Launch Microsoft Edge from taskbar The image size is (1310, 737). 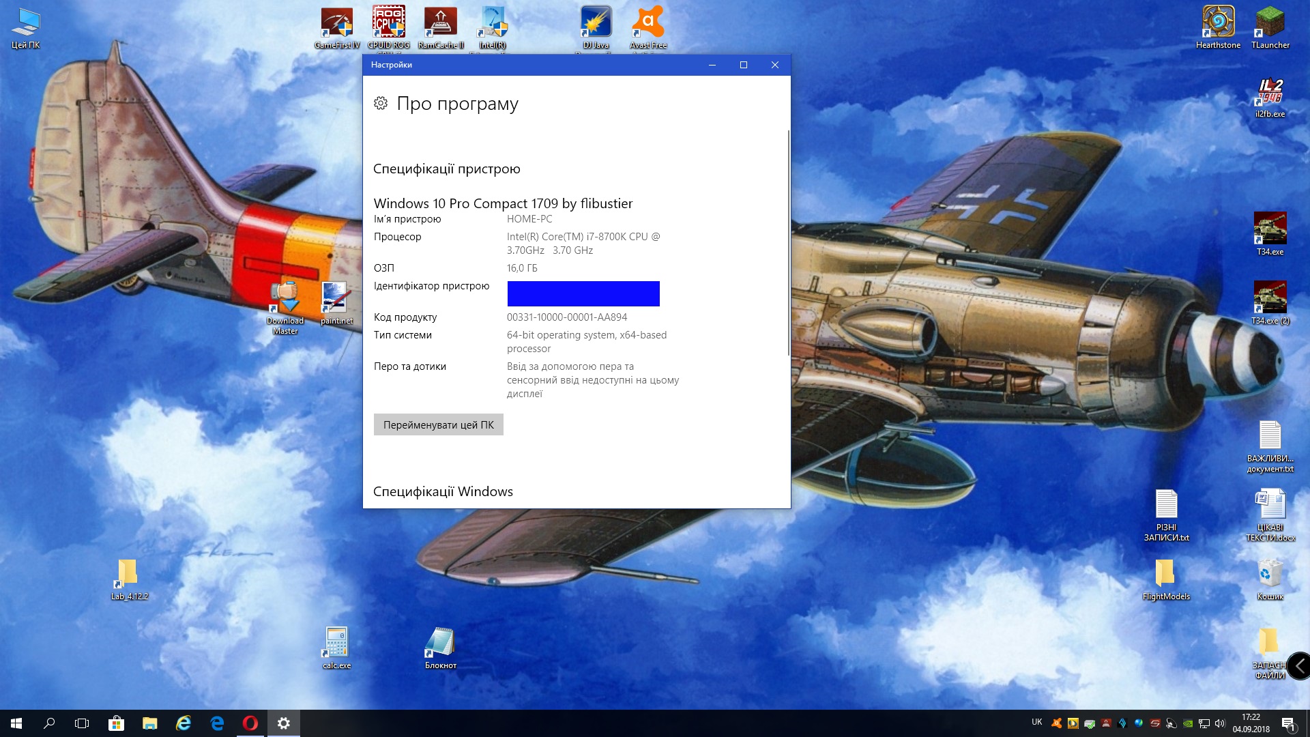217,723
